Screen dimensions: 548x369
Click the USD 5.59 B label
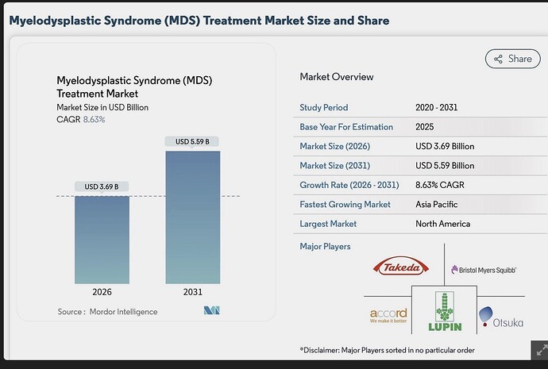(192, 141)
